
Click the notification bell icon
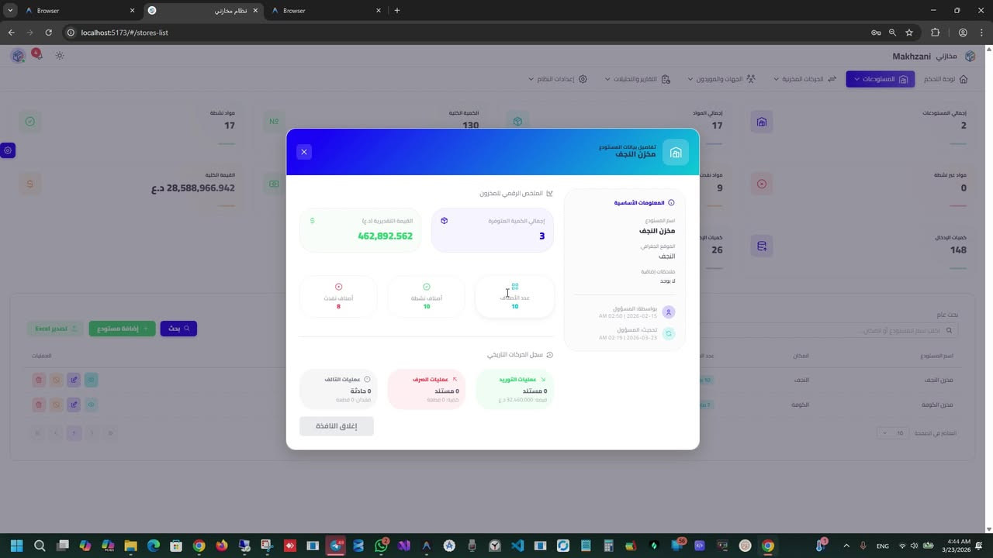pos(36,55)
